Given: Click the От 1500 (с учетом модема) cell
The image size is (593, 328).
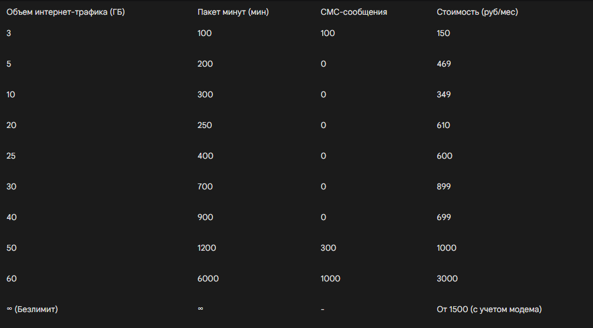Looking at the screenshot, I should point(489,309).
